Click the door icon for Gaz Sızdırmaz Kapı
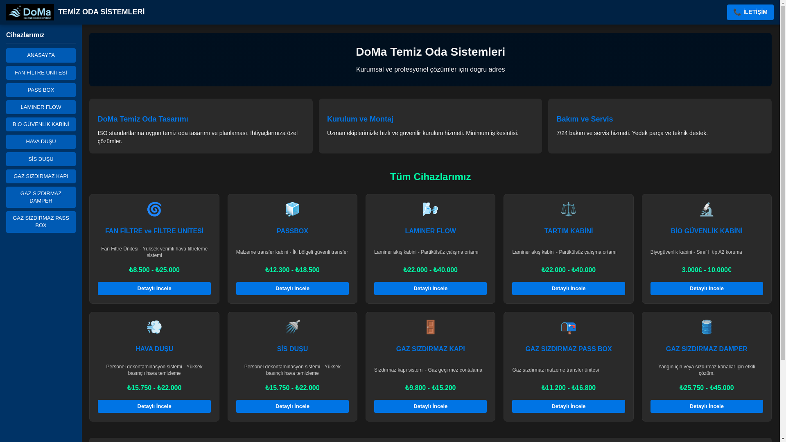This screenshot has width=786, height=442. [x=430, y=327]
